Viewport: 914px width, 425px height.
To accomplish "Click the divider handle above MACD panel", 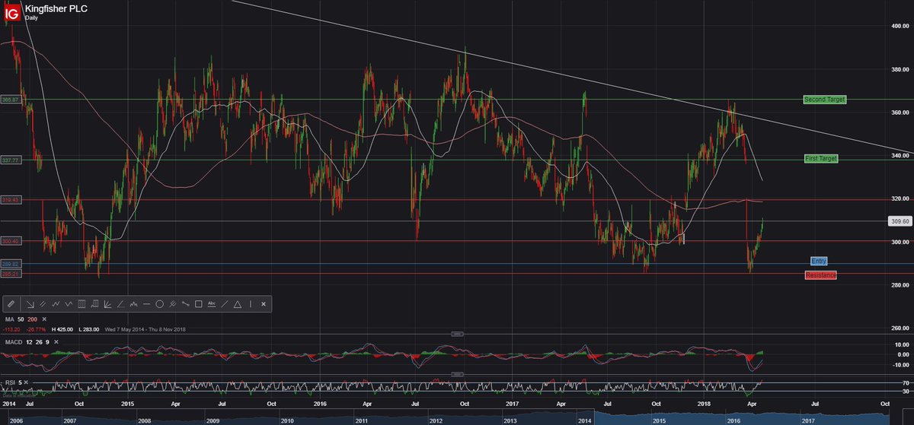I will point(457,335).
